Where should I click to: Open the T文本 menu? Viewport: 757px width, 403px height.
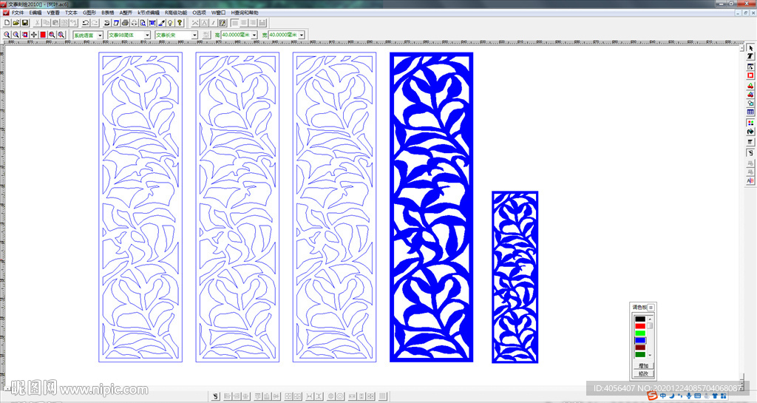tap(72, 13)
